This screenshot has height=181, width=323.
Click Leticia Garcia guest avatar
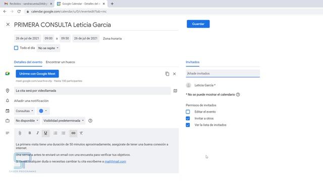pyautogui.click(x=188, y=85)
